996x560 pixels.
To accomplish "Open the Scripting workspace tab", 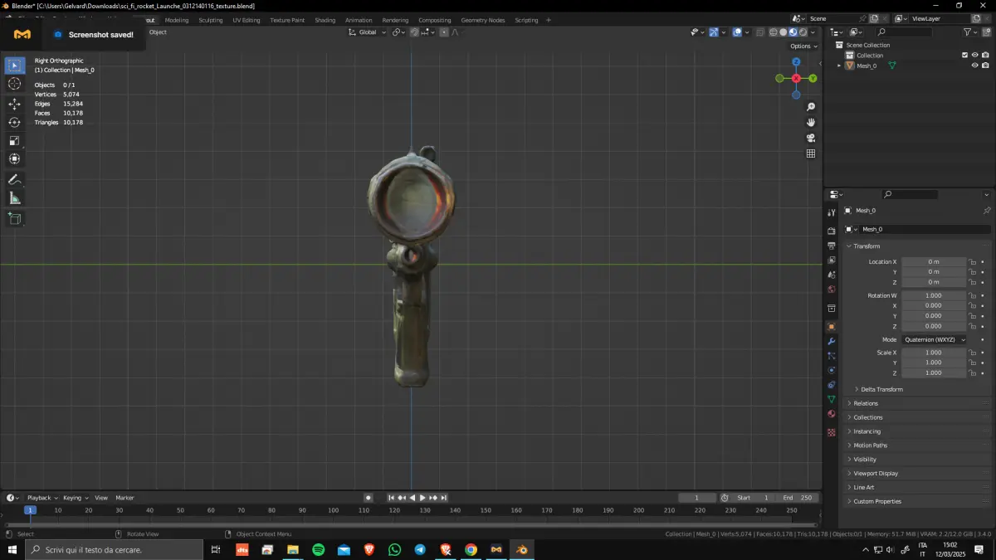I will [526, 20].
